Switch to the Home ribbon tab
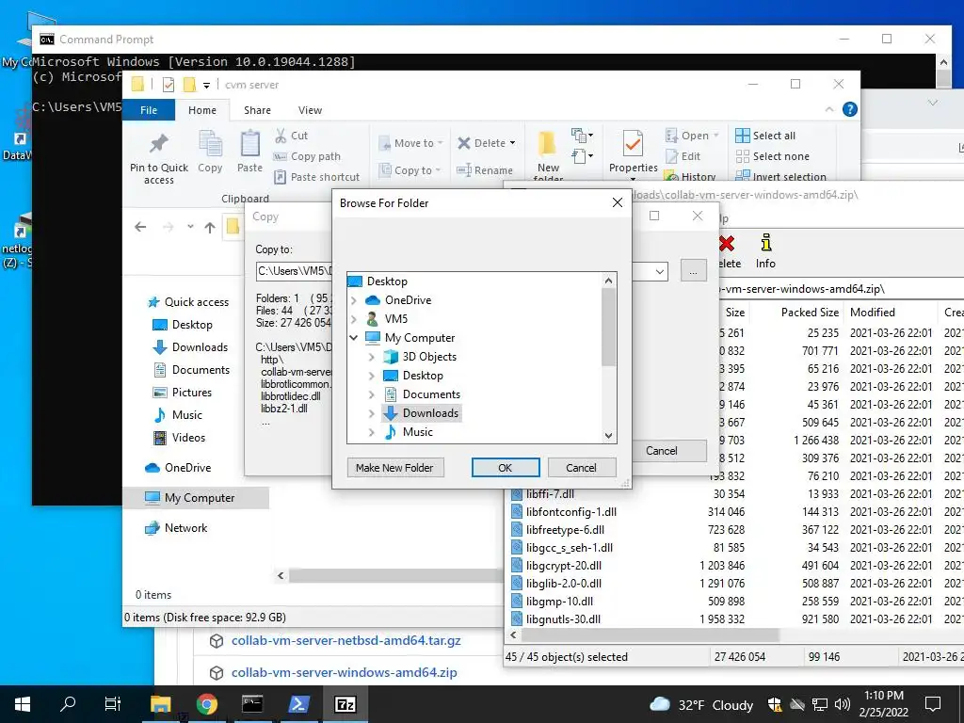Image resolution: width=964 pixels, height=723 pixels. 202,110
